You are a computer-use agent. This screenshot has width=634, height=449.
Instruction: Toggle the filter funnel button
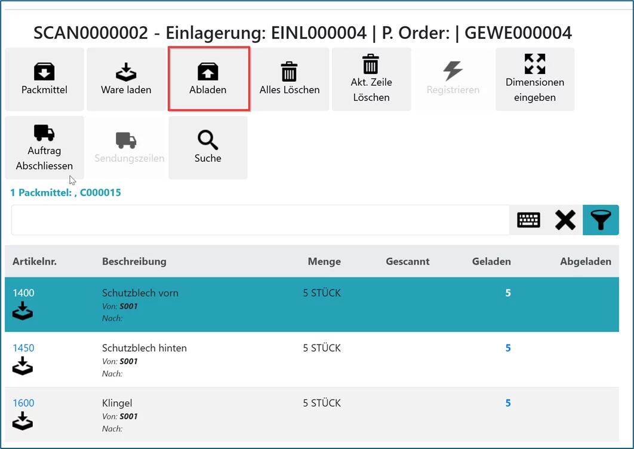(601, 220)
